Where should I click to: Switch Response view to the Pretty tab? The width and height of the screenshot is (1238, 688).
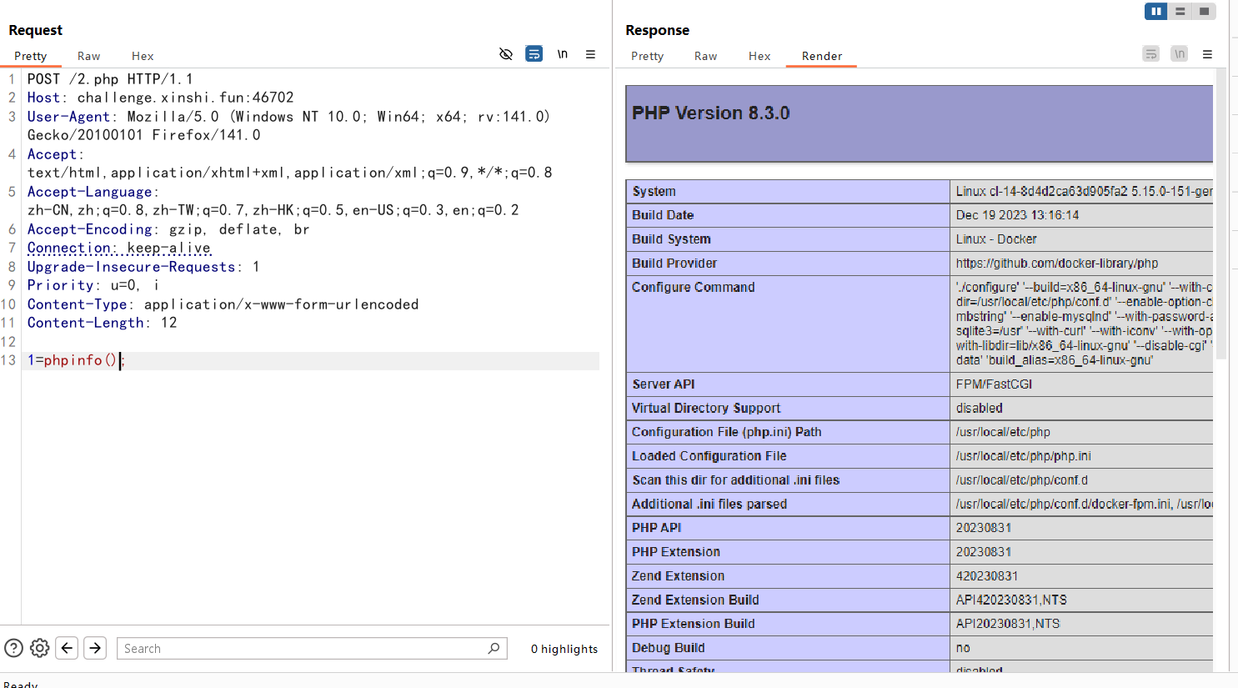click(647, 56)
